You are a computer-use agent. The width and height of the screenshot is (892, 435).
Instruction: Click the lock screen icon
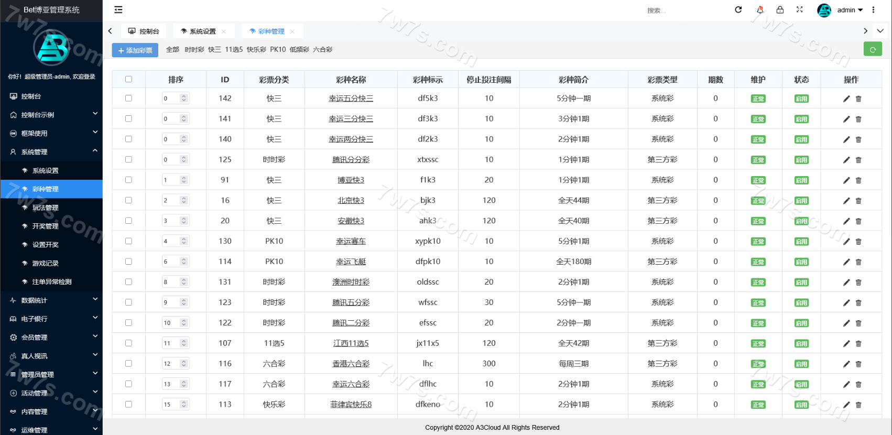pyautogui.click(x=780, y=9)
